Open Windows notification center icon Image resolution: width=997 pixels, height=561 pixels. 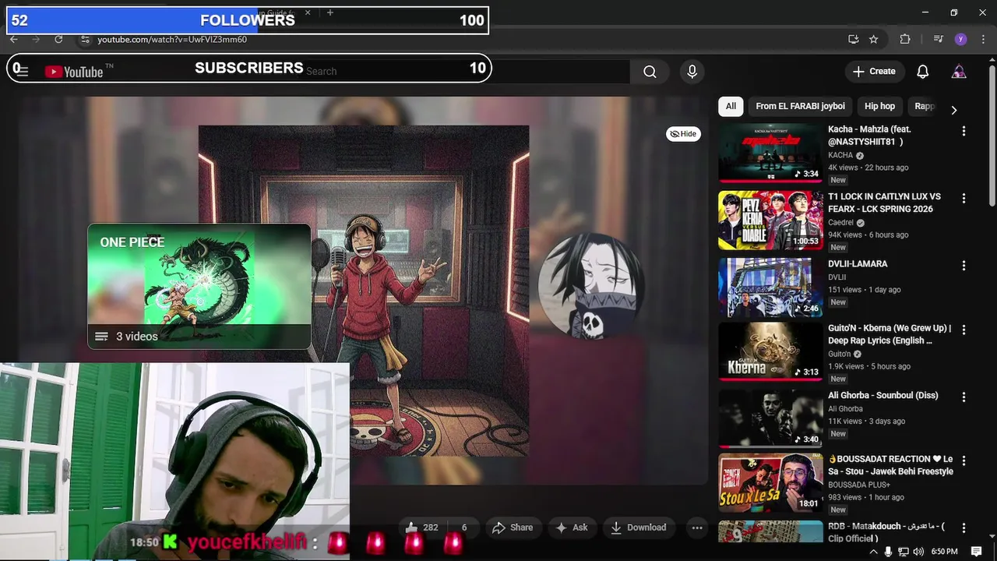[x=977, y=552]
